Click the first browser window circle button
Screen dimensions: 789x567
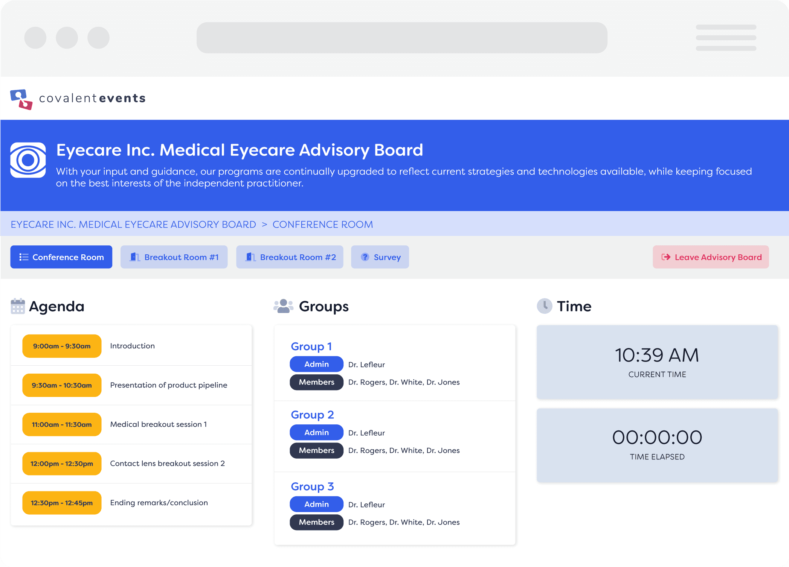[35, 38]
